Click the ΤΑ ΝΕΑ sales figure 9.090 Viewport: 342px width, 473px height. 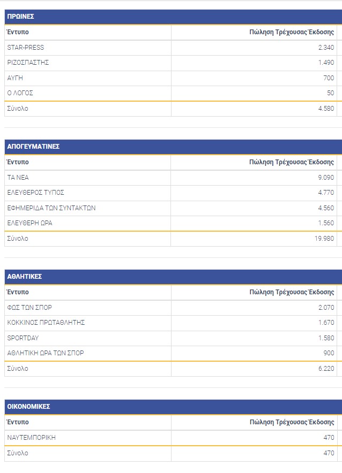(326, 178)
